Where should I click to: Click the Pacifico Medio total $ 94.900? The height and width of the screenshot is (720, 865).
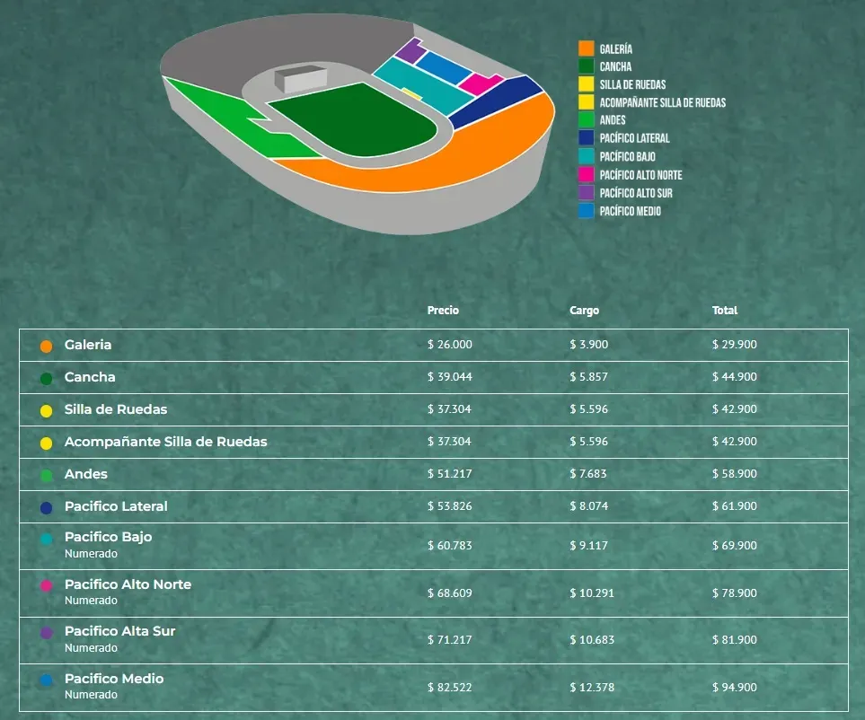(x=734, y=688)
